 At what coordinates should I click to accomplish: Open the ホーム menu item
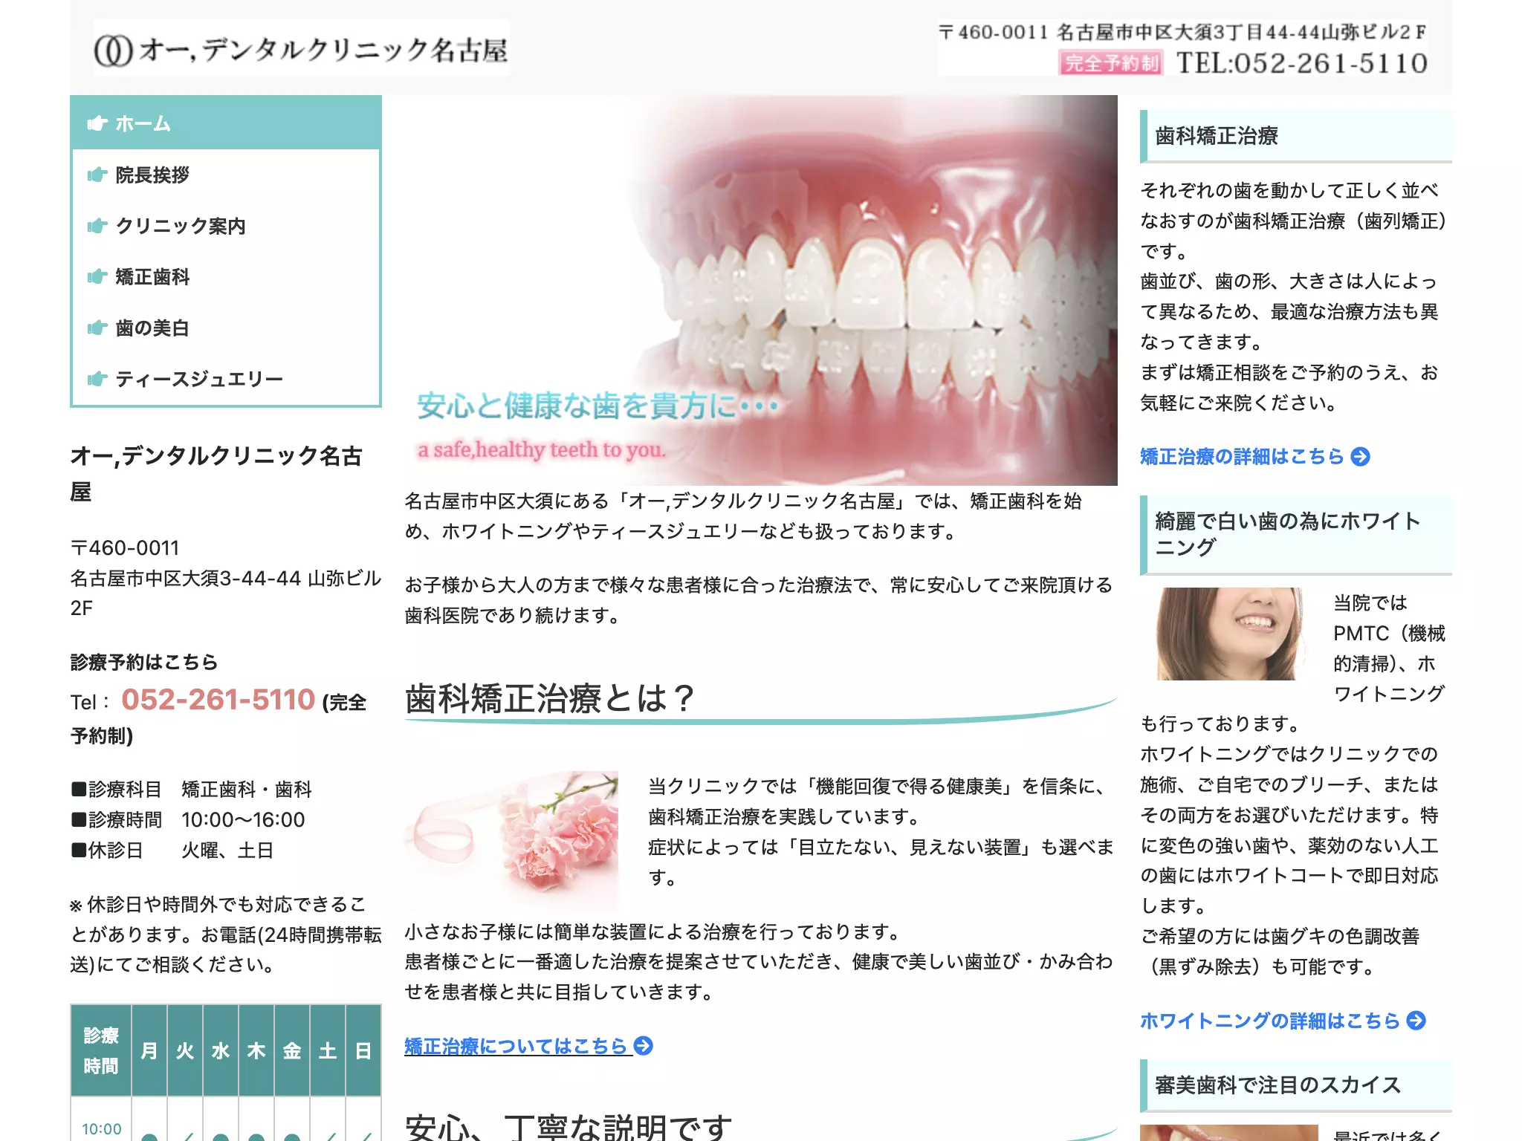[226, 123]
